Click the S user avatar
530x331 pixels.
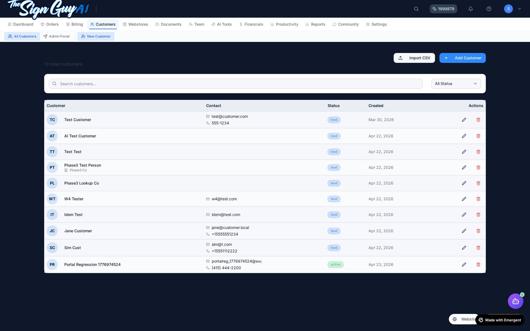pyautogui.click(x=508, y=9)
